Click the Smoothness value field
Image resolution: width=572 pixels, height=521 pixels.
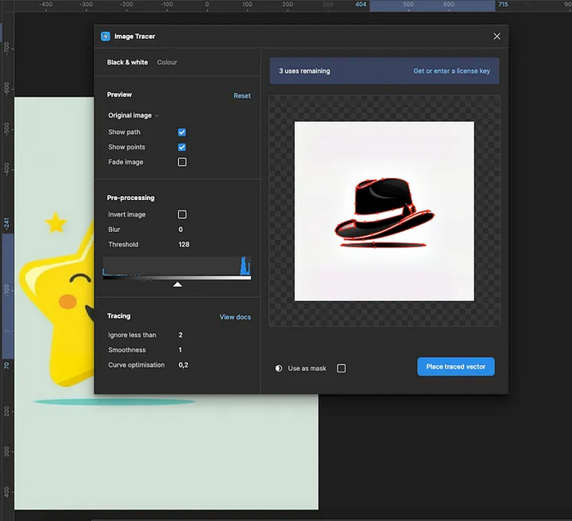pos(181,350)
